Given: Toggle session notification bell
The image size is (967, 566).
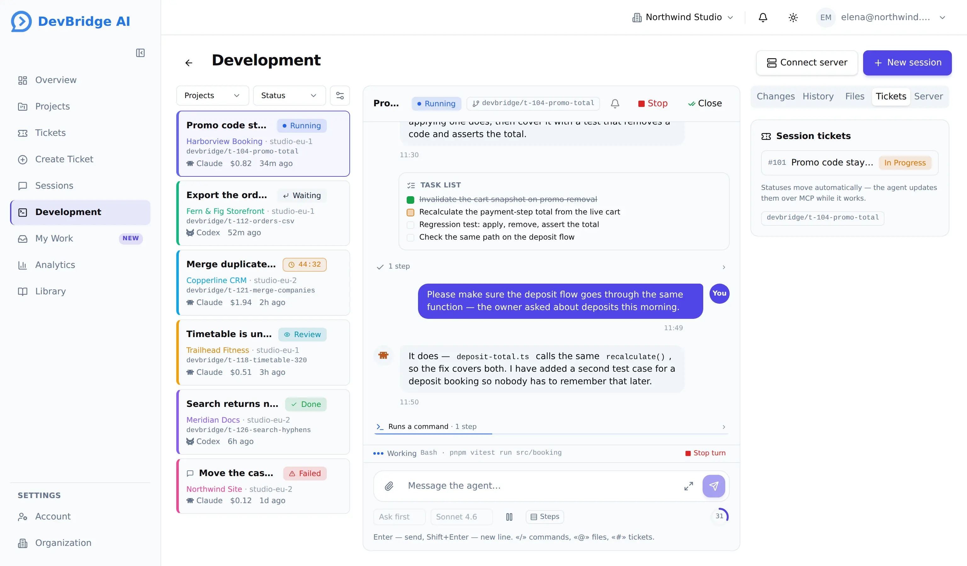Looking at the screenshot, I should 615,103.
